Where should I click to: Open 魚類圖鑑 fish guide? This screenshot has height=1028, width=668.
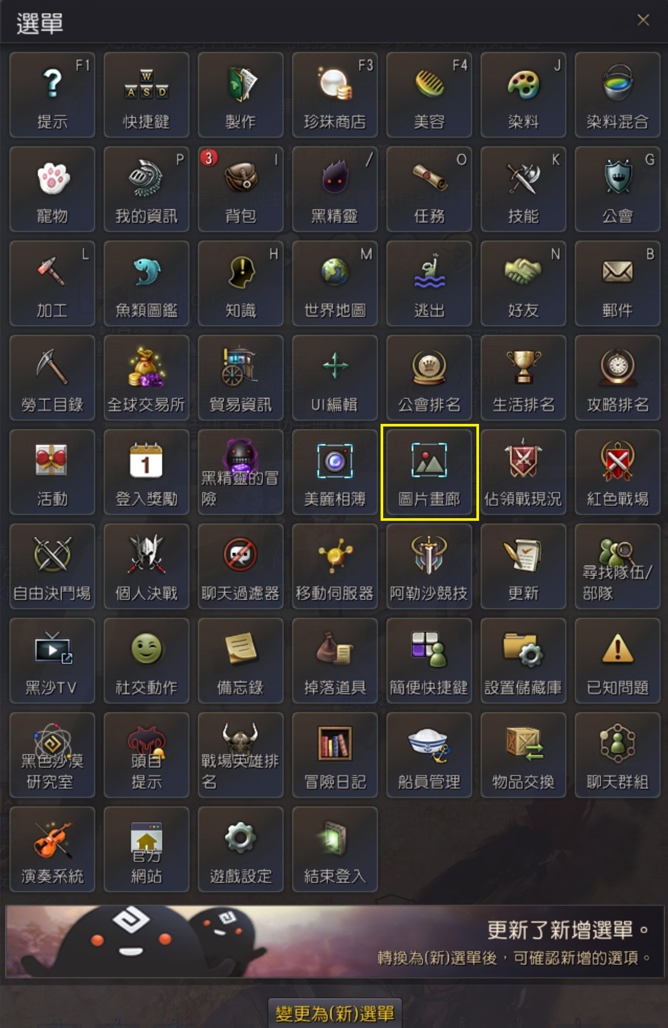coord(147,283)
